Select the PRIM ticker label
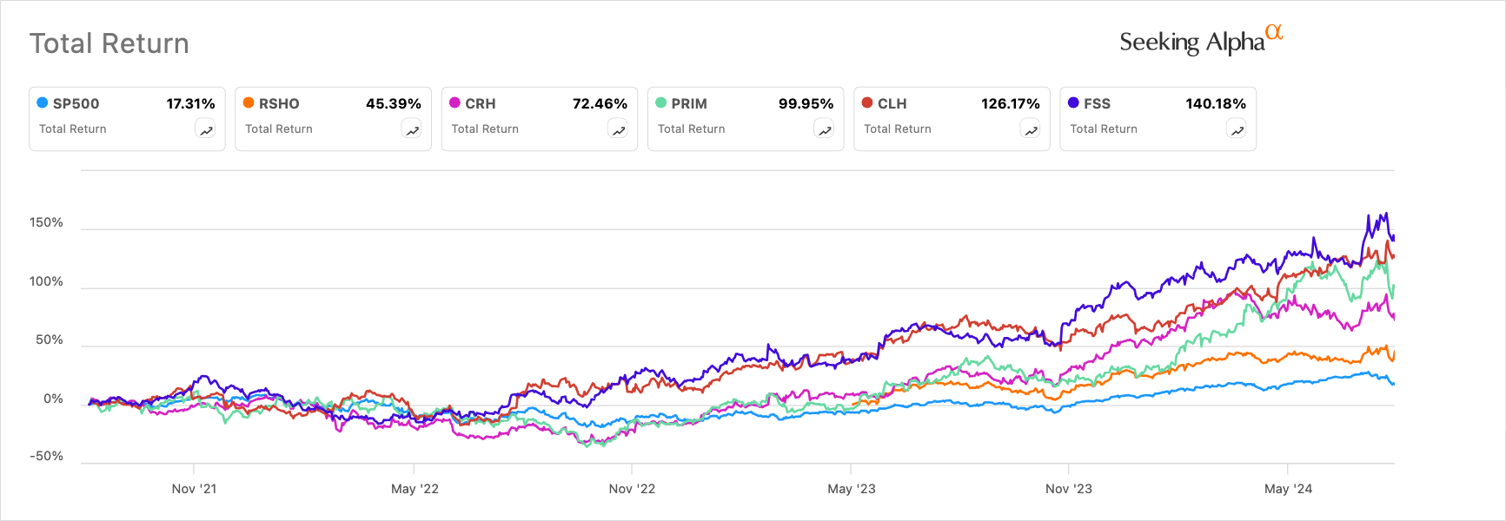Image resolution: width=1506 pixels, height=521 pixels. (689, 103)
